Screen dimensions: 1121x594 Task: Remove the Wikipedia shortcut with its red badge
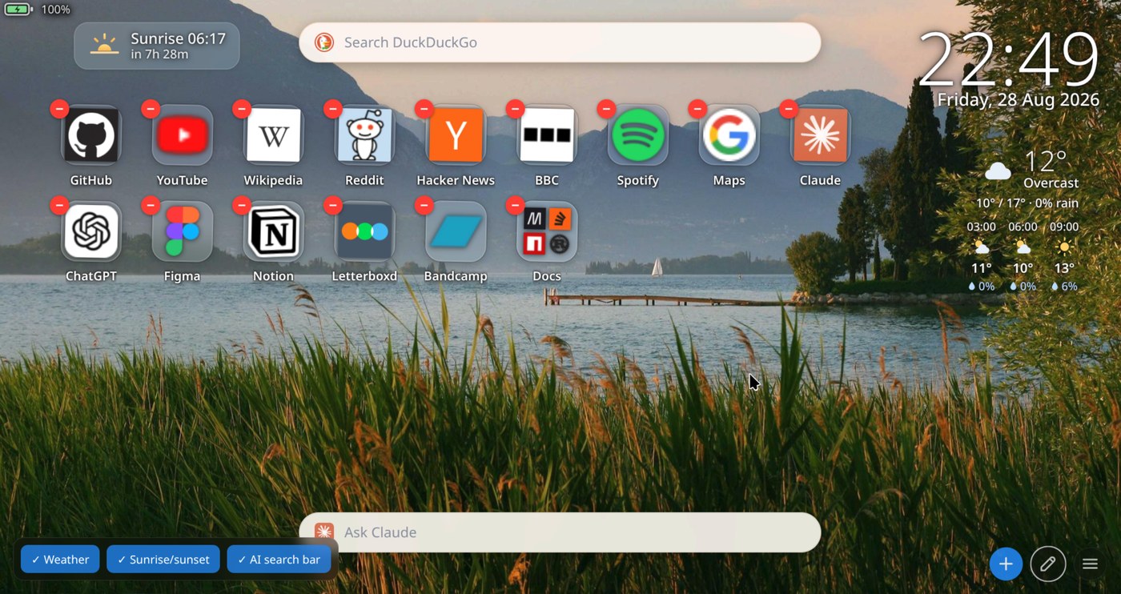242,109
